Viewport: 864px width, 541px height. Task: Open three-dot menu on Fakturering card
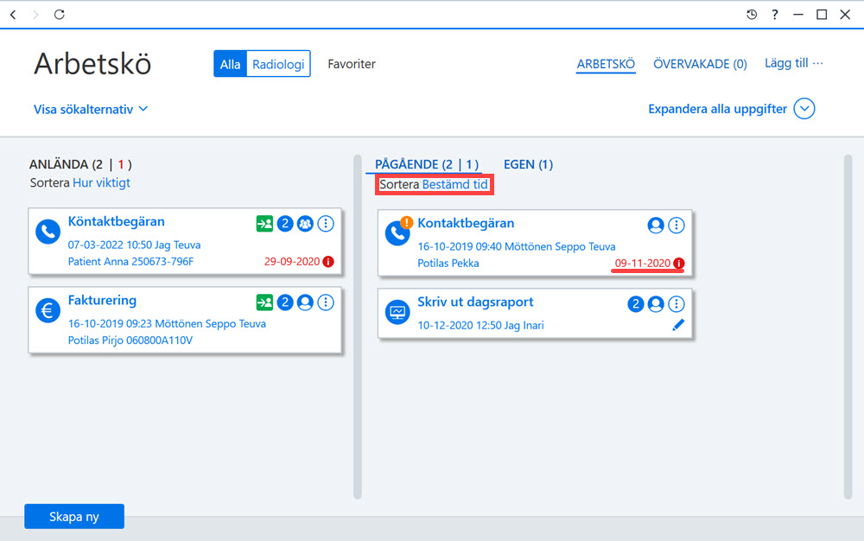[326, 302]
